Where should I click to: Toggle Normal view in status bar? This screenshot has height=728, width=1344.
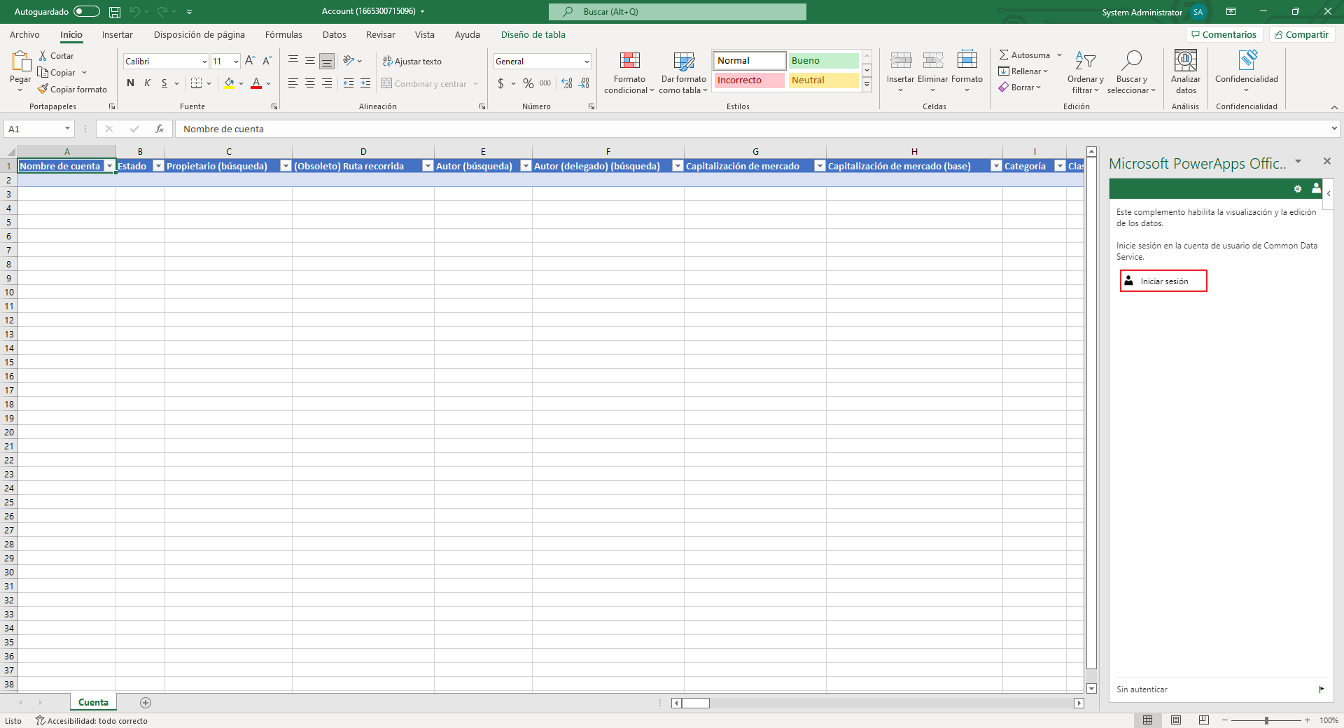pyautogui.click(x=1148, y=720)
